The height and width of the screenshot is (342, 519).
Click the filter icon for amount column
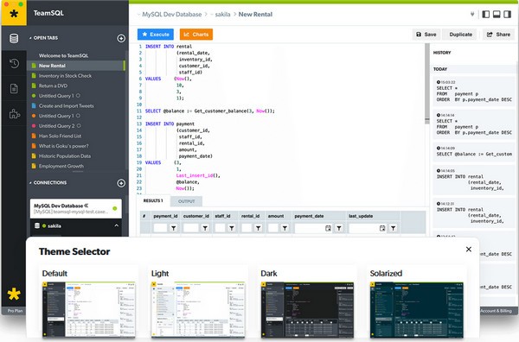(285, 228)
